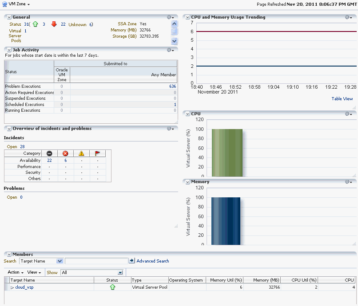This screenshot has width=358, height=306.
Task: Open the CPU panel gear options
Action: [348, 114]
